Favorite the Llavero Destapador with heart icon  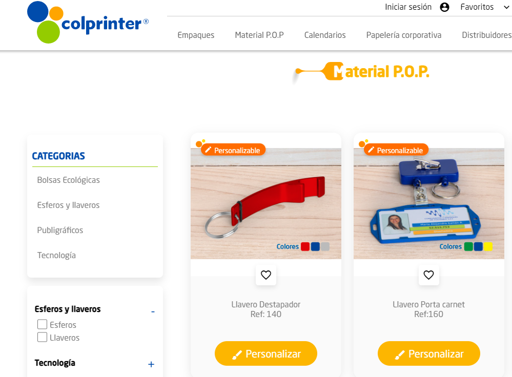click(266, 275)
